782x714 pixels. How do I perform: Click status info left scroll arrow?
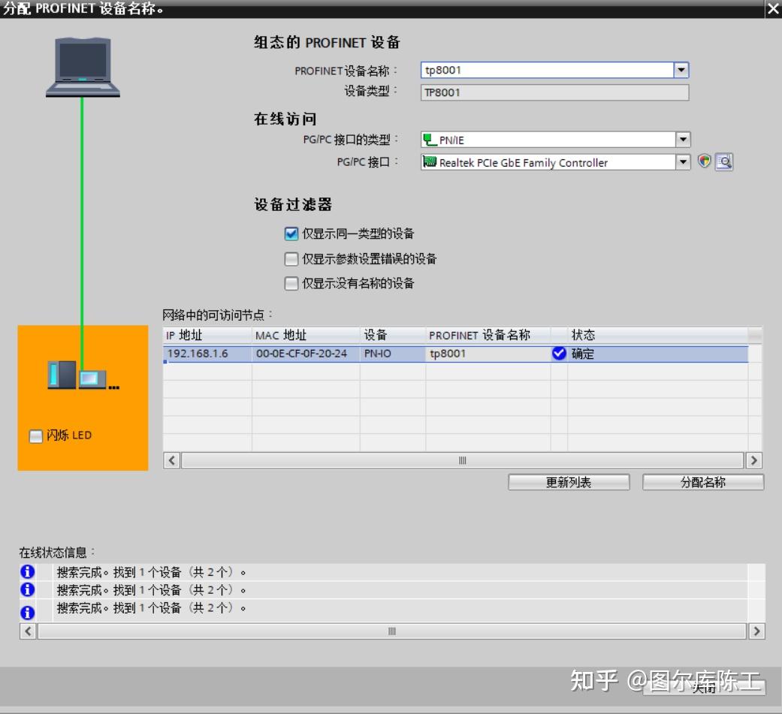point(28,631)
